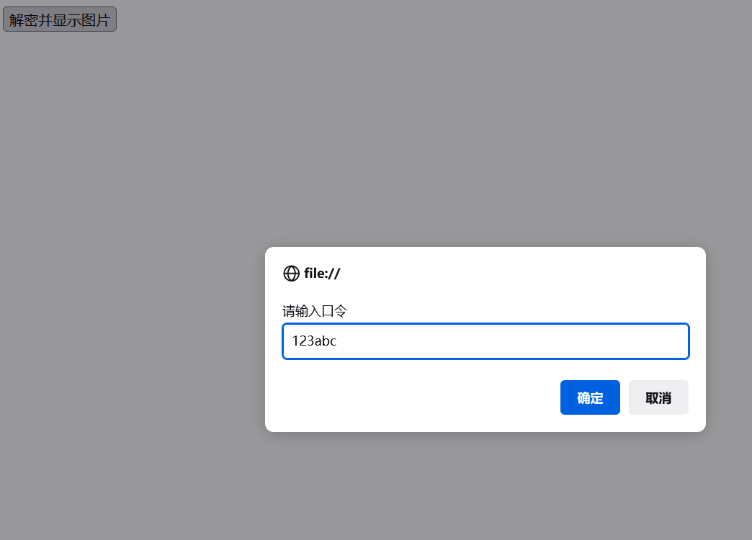Dismiss the prompt with 取消
The width and height of the screenshot is (752, 540).
click(658, 397)
